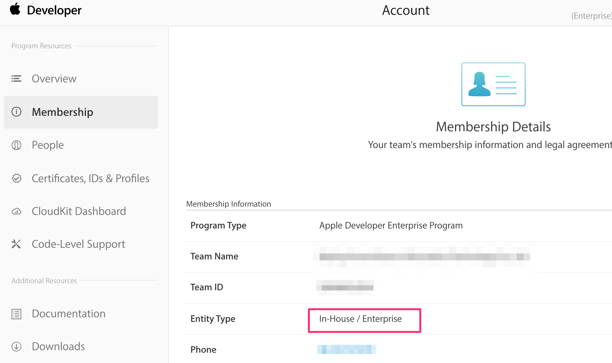Click the blurred Phone number value
The height and width of the screenshot is (363, 612).
(x=347, y=349)
